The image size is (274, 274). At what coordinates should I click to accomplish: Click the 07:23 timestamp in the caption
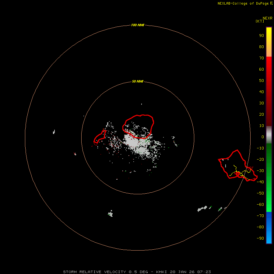(204, 272)
